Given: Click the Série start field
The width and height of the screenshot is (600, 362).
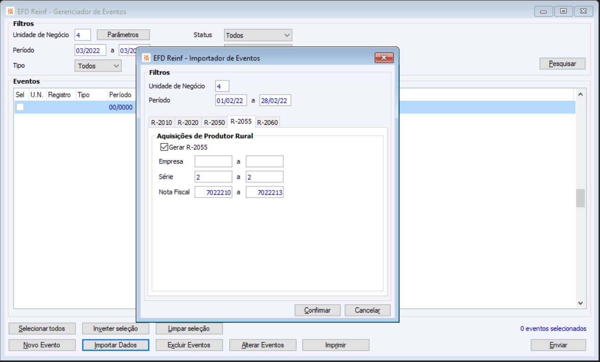Looking at the screenshot, I should (213, 177).
